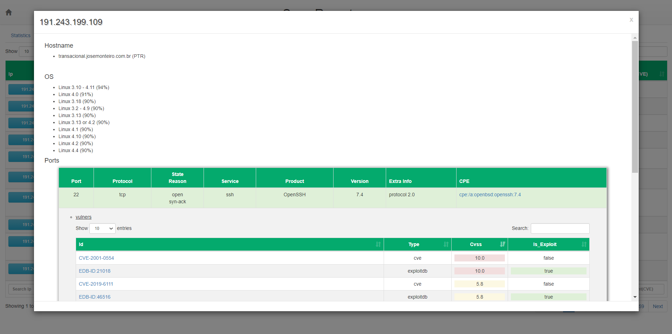The image size is (672, 334).
Task: Sort vulners table by Is_Exploit column
Action: pyautogui.click(x=548, y=244)
